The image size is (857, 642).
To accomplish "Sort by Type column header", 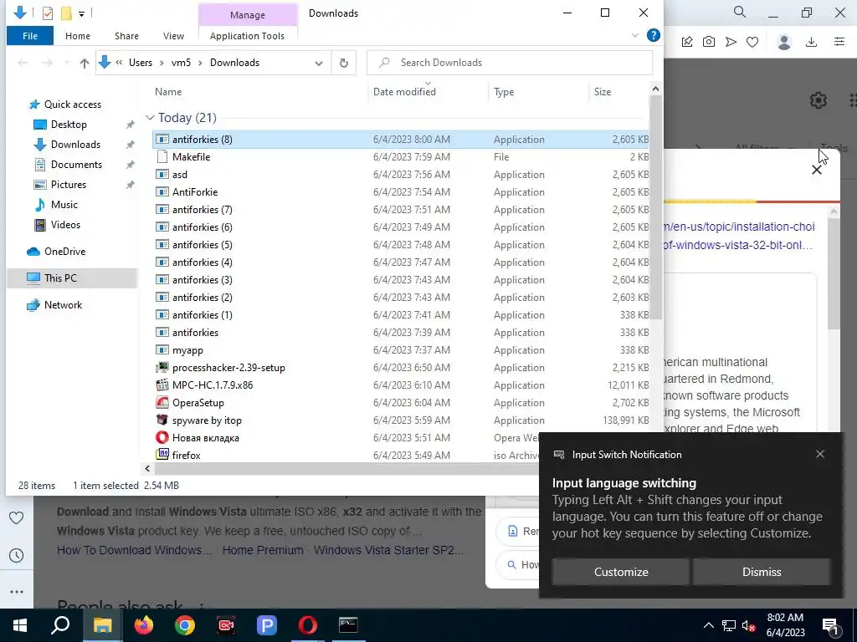I will [504, 92].
